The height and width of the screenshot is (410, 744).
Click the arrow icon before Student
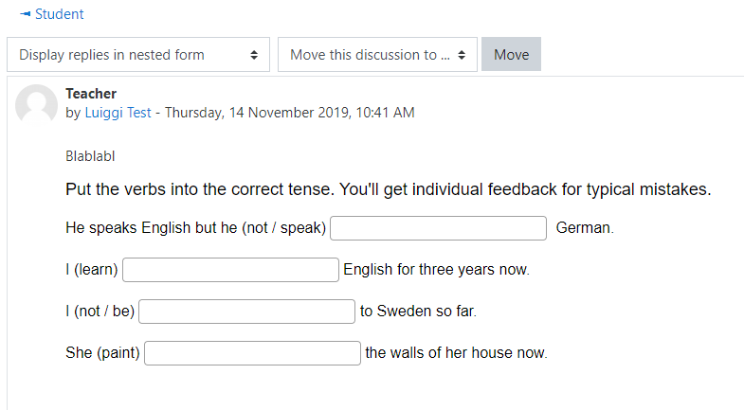(x=26, y=14)
